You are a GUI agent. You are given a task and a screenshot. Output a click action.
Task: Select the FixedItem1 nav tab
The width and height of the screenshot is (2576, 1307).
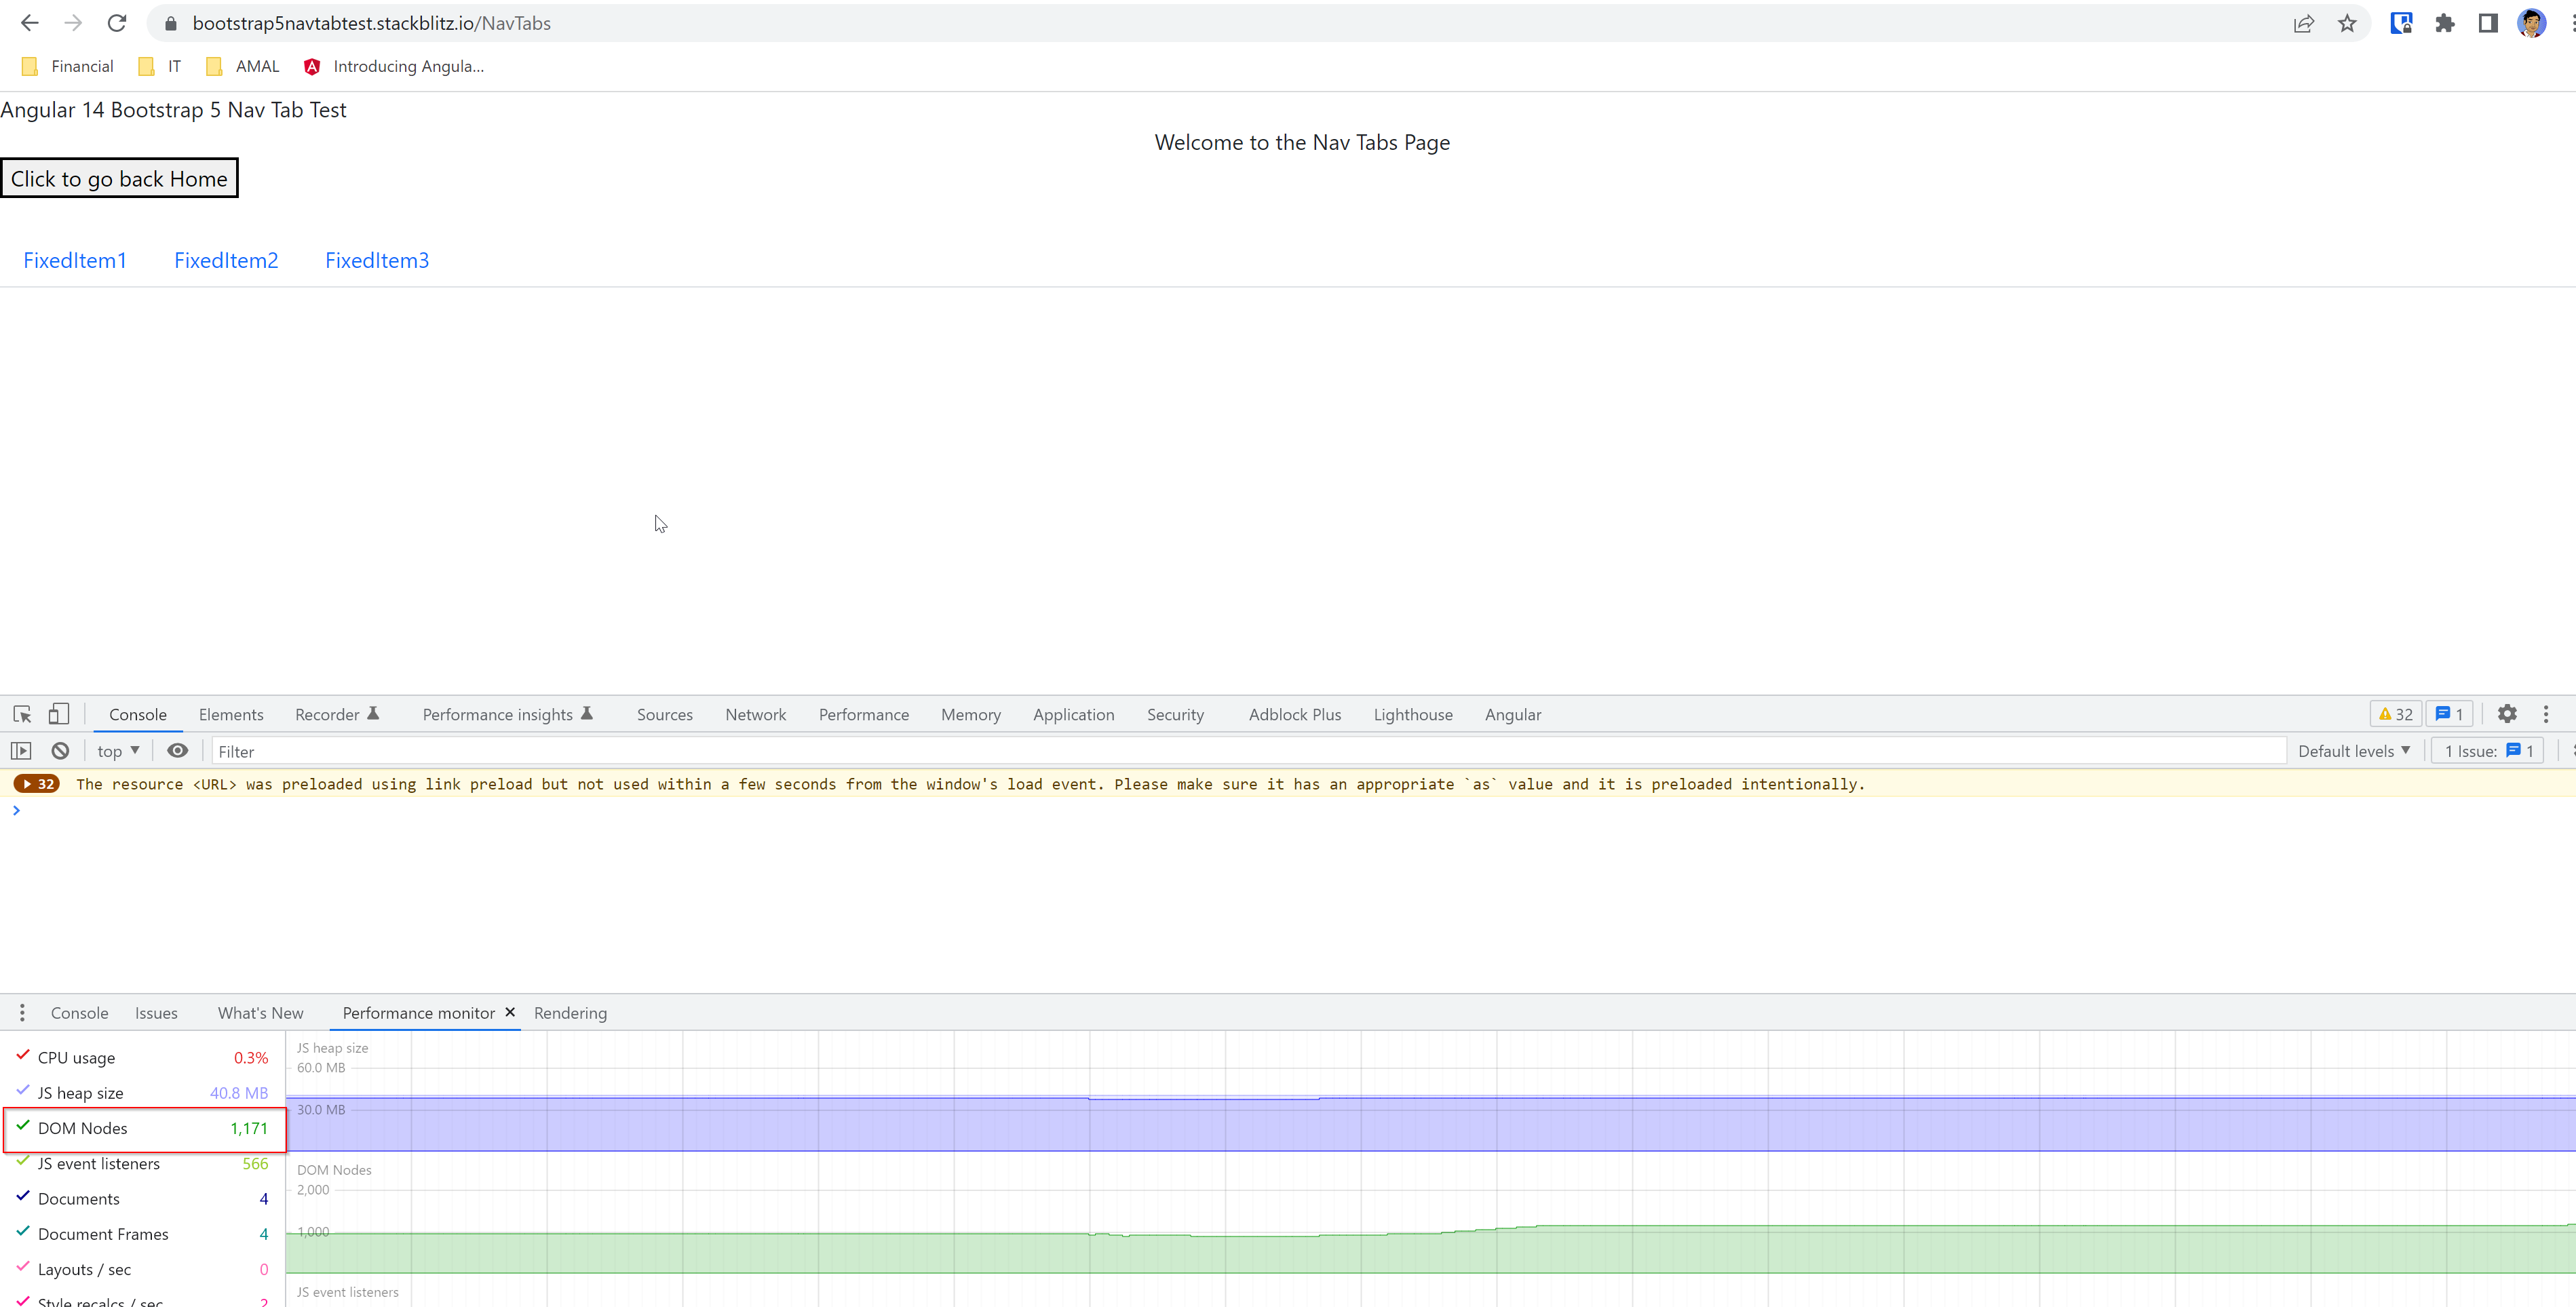[x=75, y=260]
